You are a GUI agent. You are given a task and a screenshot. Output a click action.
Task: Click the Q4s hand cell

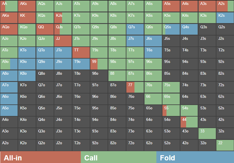189,29
